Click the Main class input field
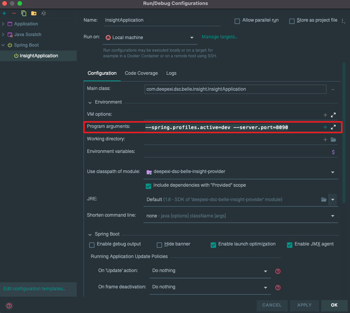This screenshot has width=350, height=313. click(x=235, y=89)
